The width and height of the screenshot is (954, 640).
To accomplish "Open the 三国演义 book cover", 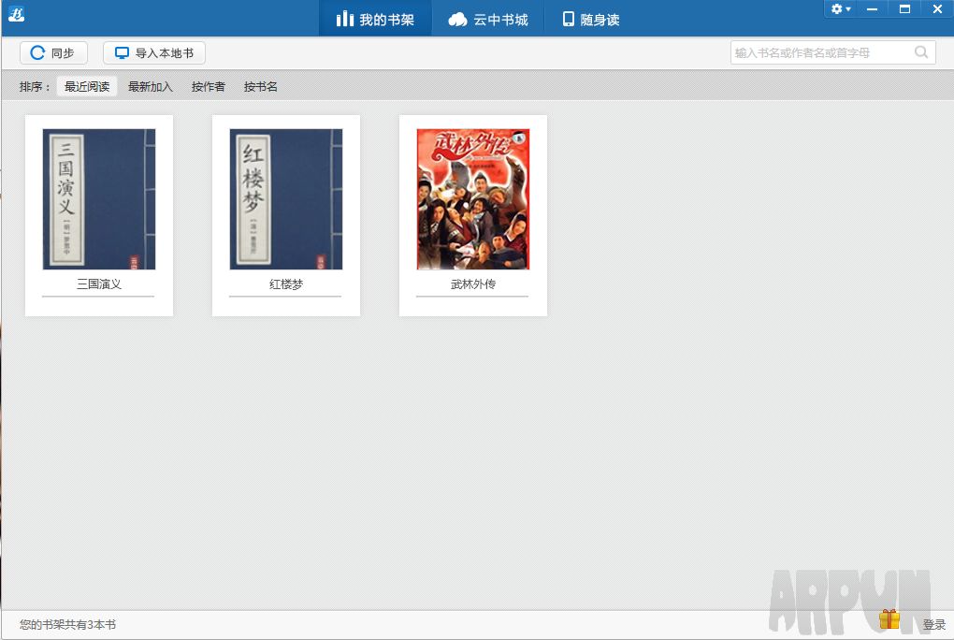I will click(99, 199).
